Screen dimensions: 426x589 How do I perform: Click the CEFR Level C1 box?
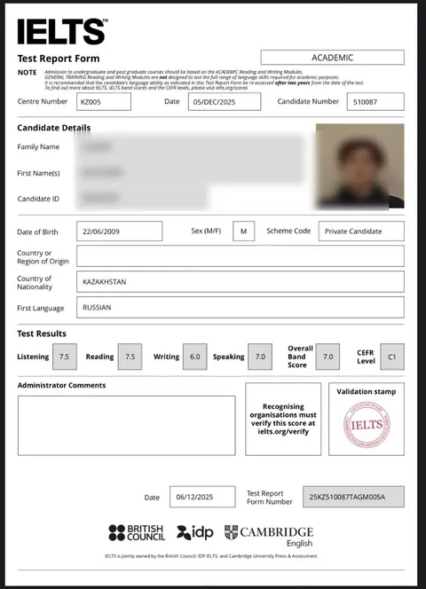click(x=392, y=357)
